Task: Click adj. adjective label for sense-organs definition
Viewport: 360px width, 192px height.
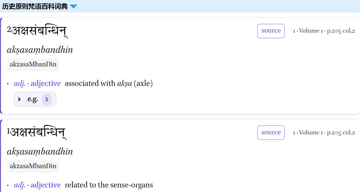Action: [37, 185]
